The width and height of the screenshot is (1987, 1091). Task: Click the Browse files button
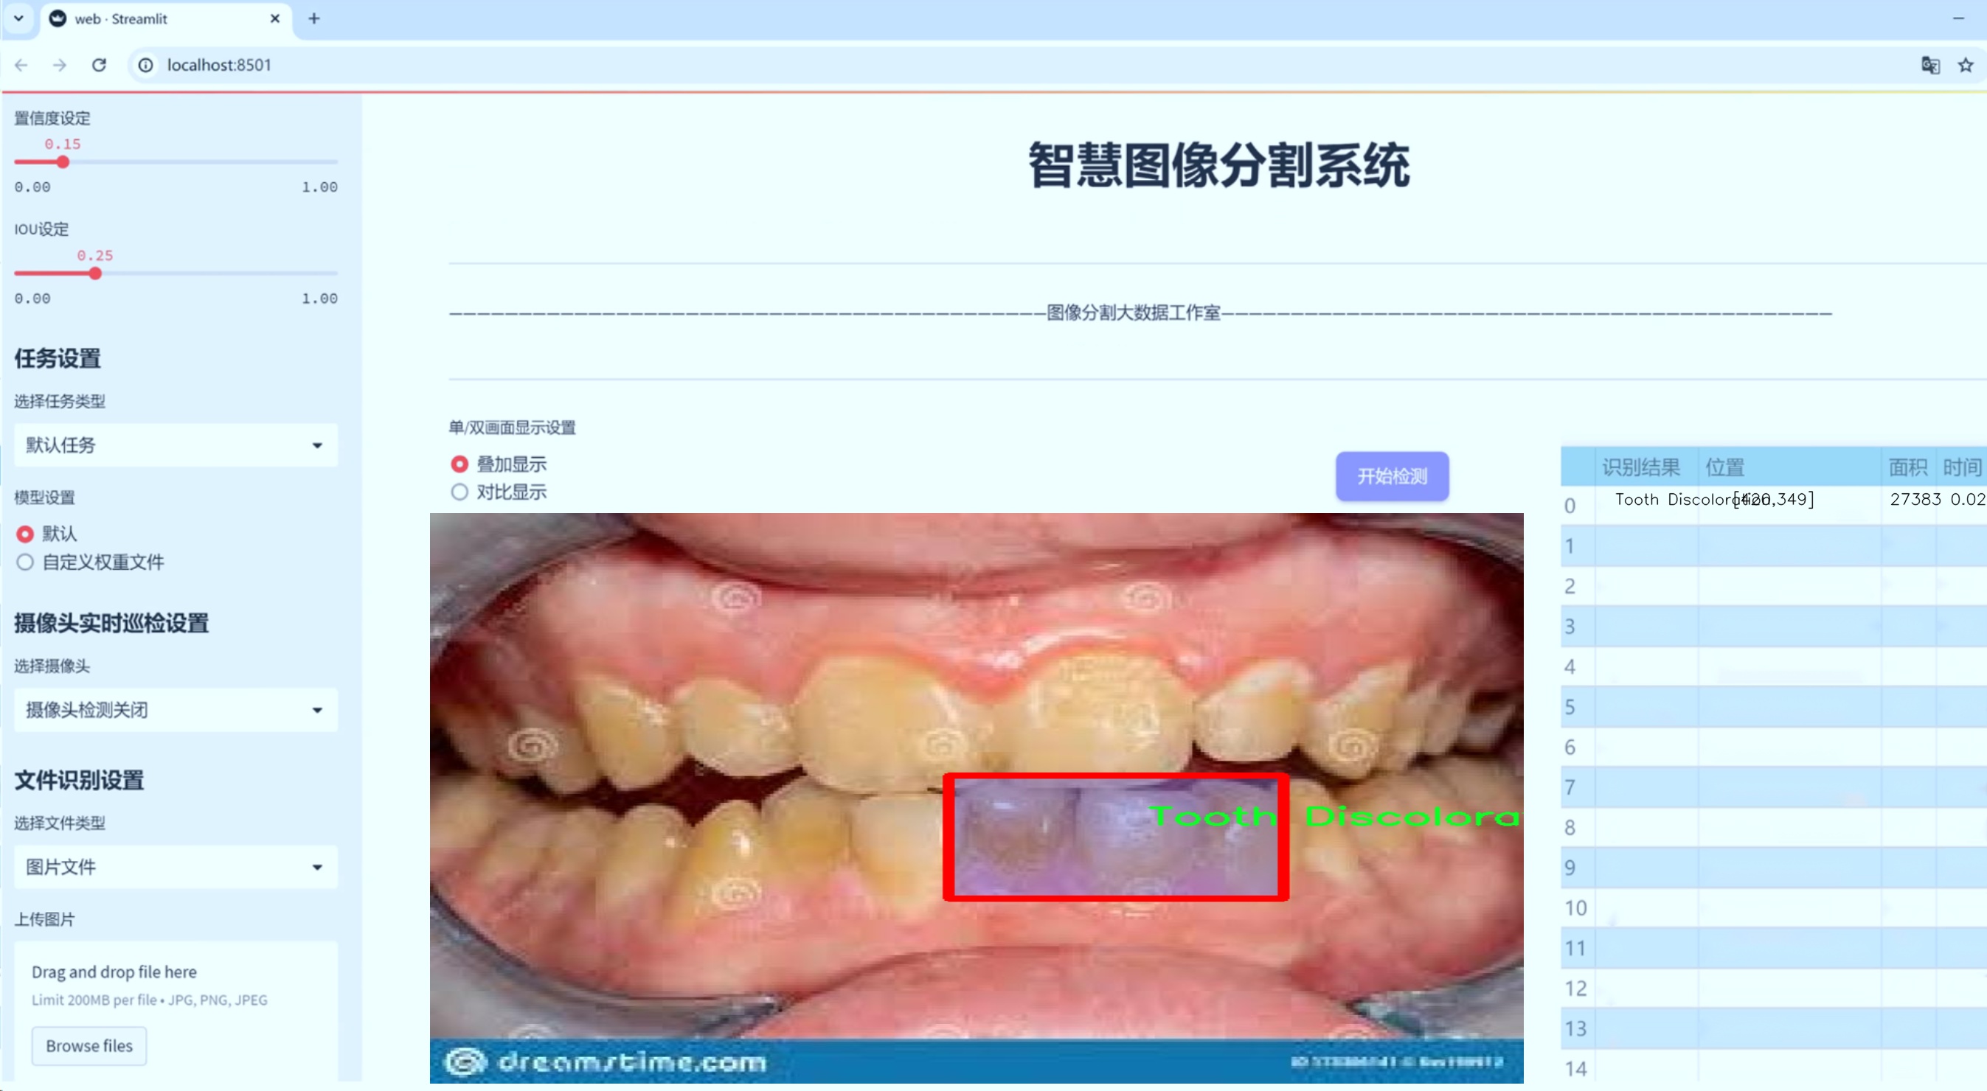tap(89, 1045)
